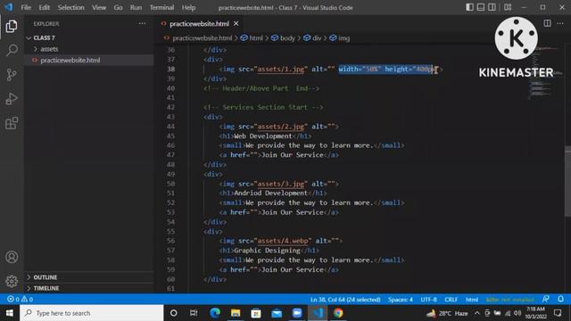The image size is (571, 321).
Task: Open the File menu
Action: 26,7
